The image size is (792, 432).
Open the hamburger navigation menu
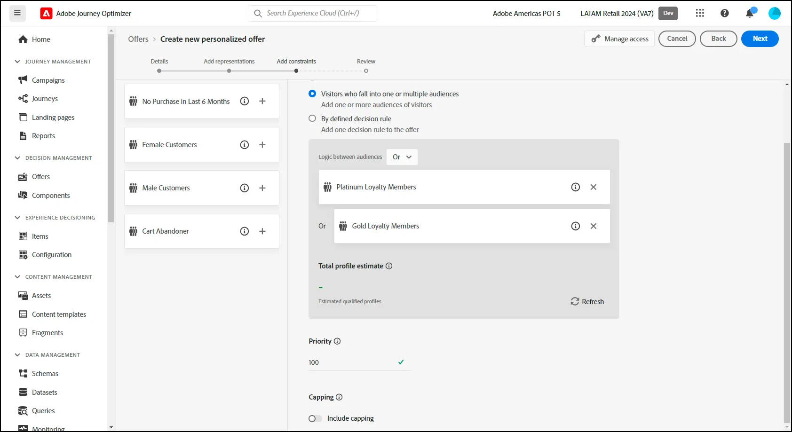pyautogui.click(x=17, y=13)
